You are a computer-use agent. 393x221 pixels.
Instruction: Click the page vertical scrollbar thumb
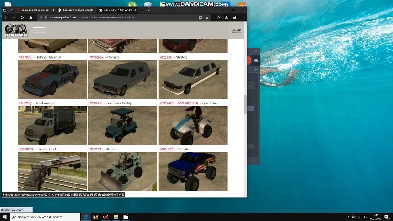click(245, 104)
